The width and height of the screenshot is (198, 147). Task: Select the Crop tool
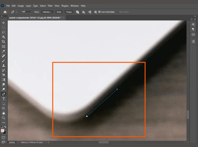[x=3, y=42]
